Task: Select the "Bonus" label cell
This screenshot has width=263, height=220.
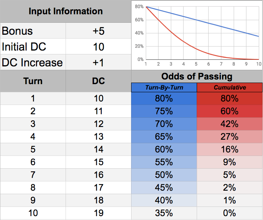Action: (33, 31)
